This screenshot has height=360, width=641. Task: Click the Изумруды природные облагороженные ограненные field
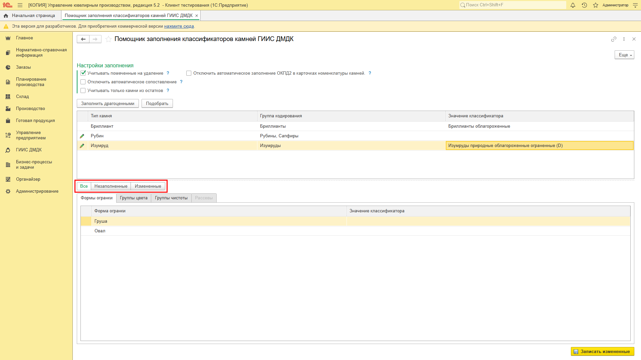pyautogui.click(x=540, y=146)
